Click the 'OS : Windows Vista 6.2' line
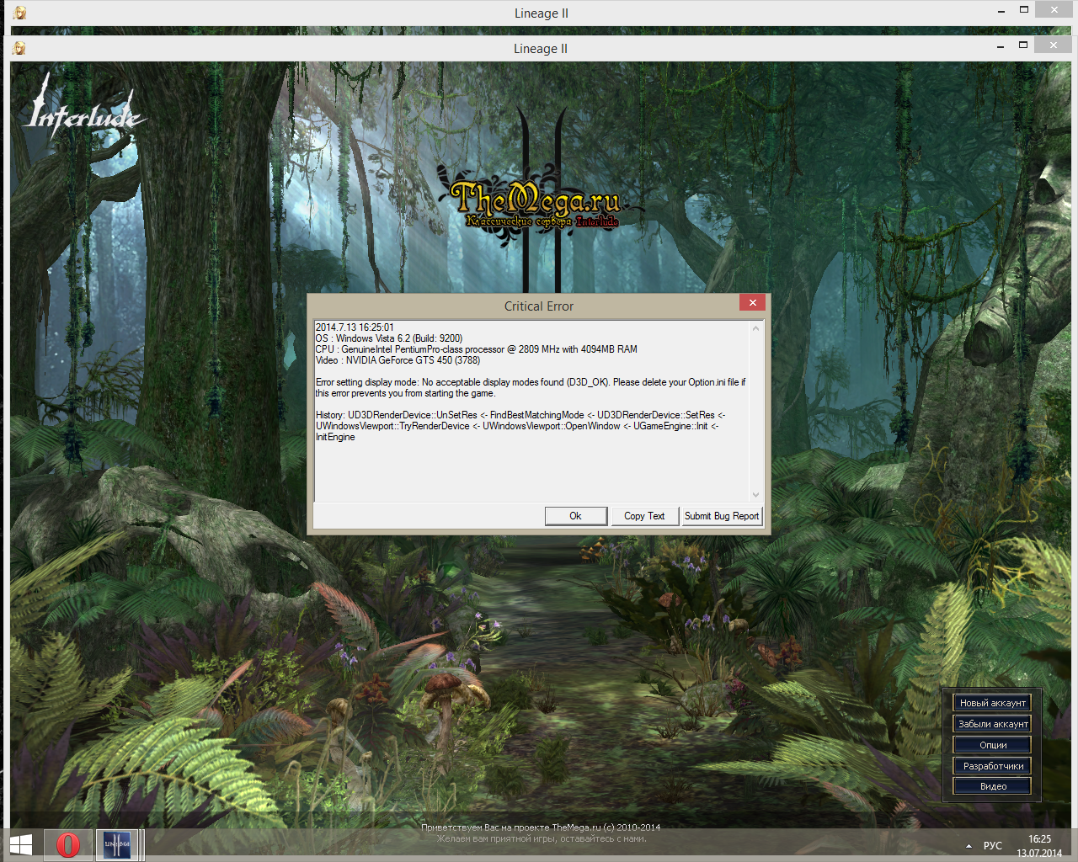This screenshot has height=862, width=1078. pyautogui.click(x=389, y=338)
